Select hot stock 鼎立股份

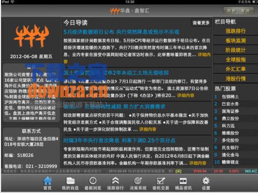230,119
